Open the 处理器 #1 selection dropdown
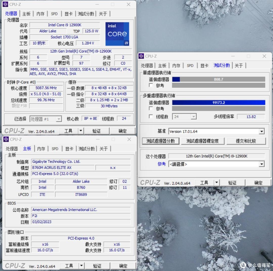Screen dimensions: 273x271 tap(59, 119)
